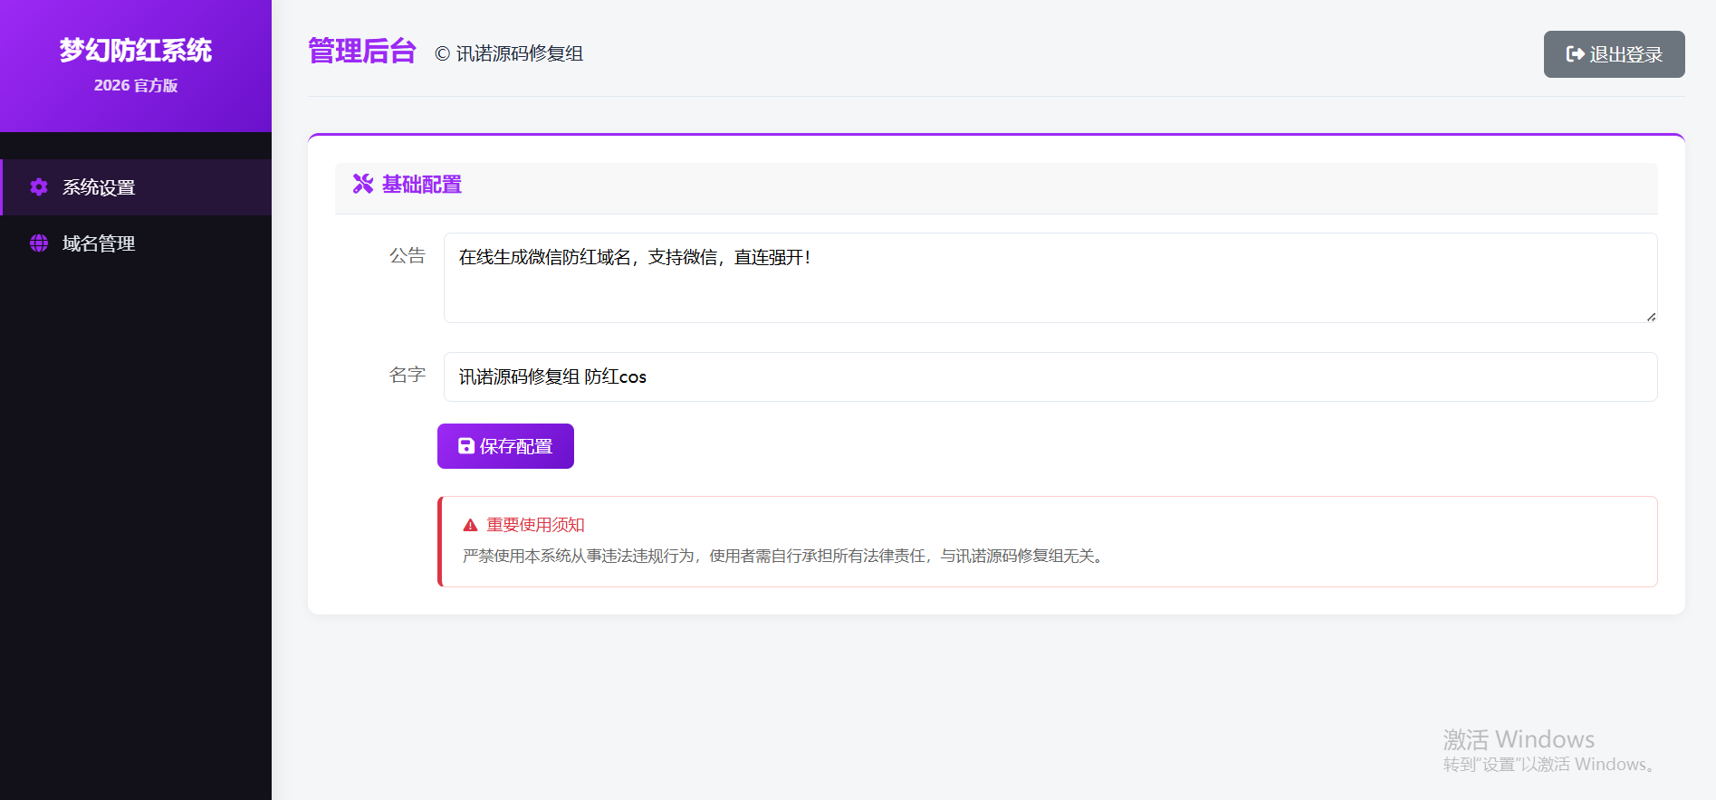Open the 系统设置 sidebar menu item
The width and height of the screenshot is (1716, 800).
click(99, 187)
